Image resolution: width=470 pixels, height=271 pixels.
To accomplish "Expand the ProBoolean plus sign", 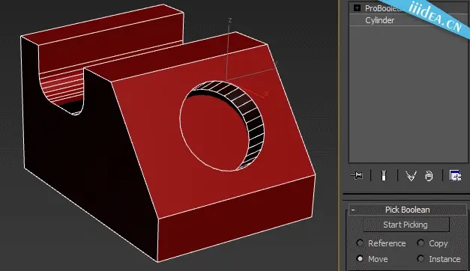I will tap(357, 7).
